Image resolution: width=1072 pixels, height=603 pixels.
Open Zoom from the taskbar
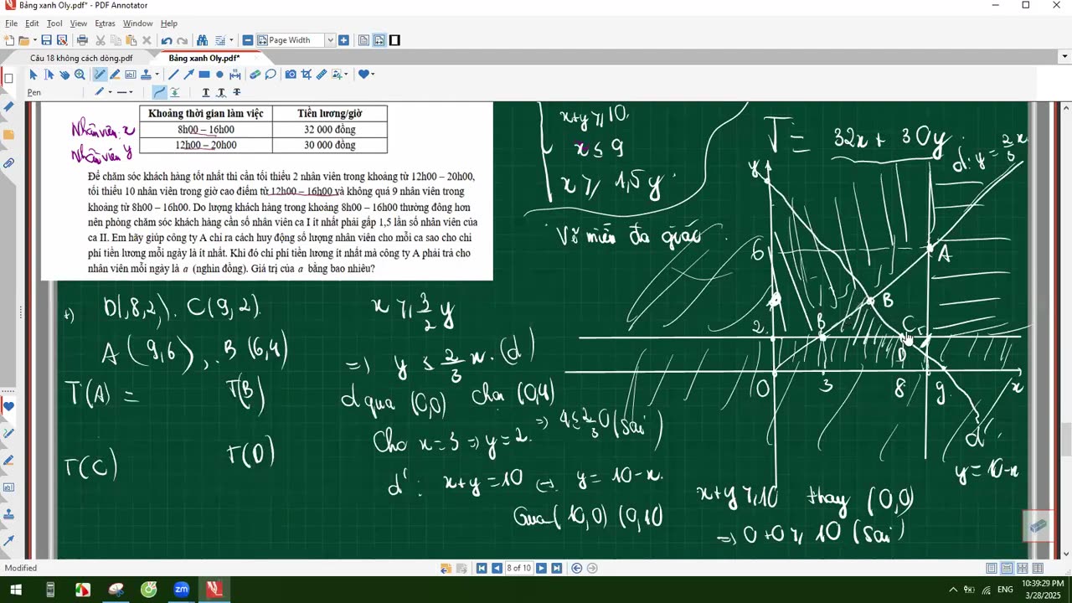pos(181,590)
